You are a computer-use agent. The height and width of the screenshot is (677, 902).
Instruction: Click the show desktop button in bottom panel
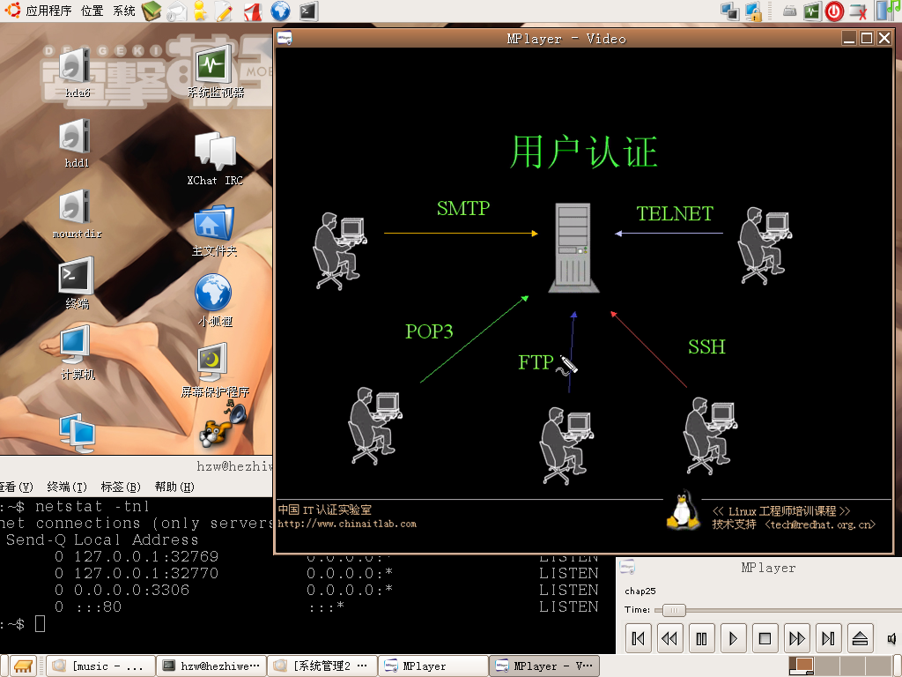pos(24,666)
